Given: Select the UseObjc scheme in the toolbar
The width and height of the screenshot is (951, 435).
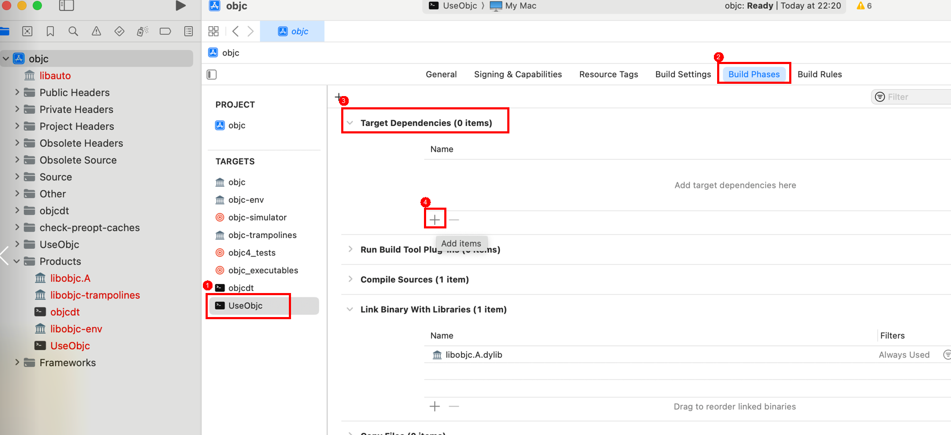Looking at the screenshot, I should pos(453,6).
